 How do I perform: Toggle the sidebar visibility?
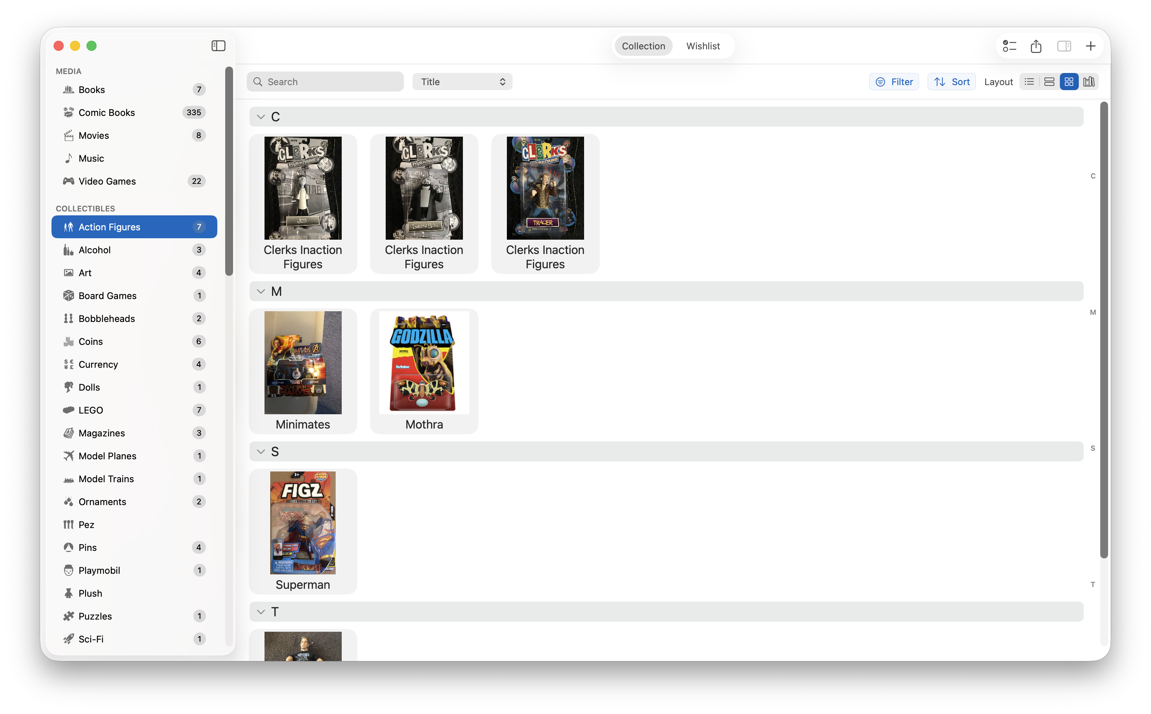(x=218, y=45)
